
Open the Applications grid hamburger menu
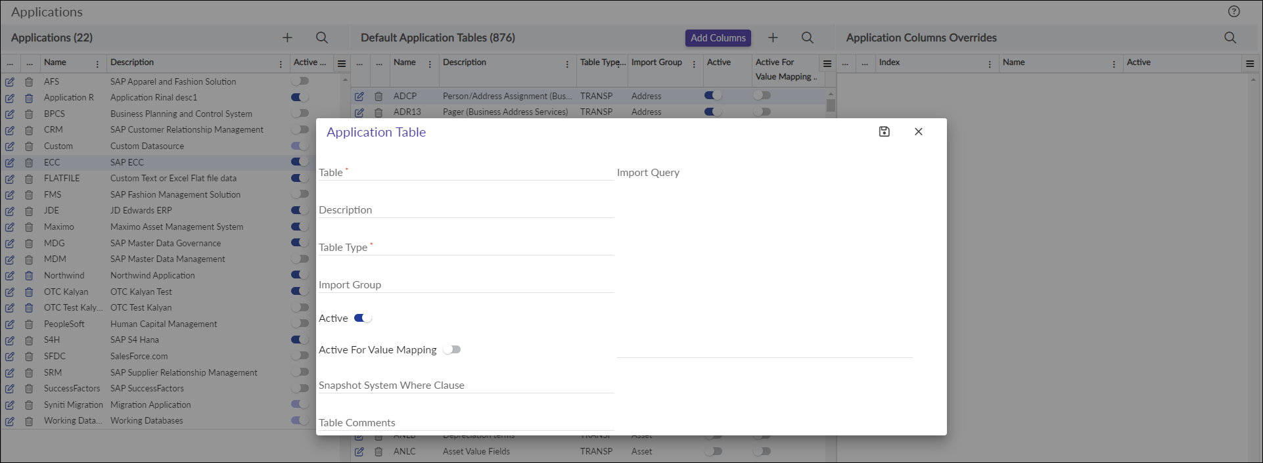tap(342, 64)
